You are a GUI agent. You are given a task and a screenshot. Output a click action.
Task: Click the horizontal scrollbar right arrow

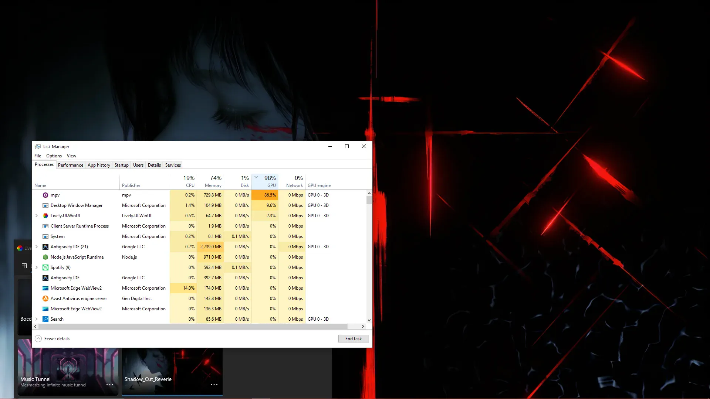[363, 327]
